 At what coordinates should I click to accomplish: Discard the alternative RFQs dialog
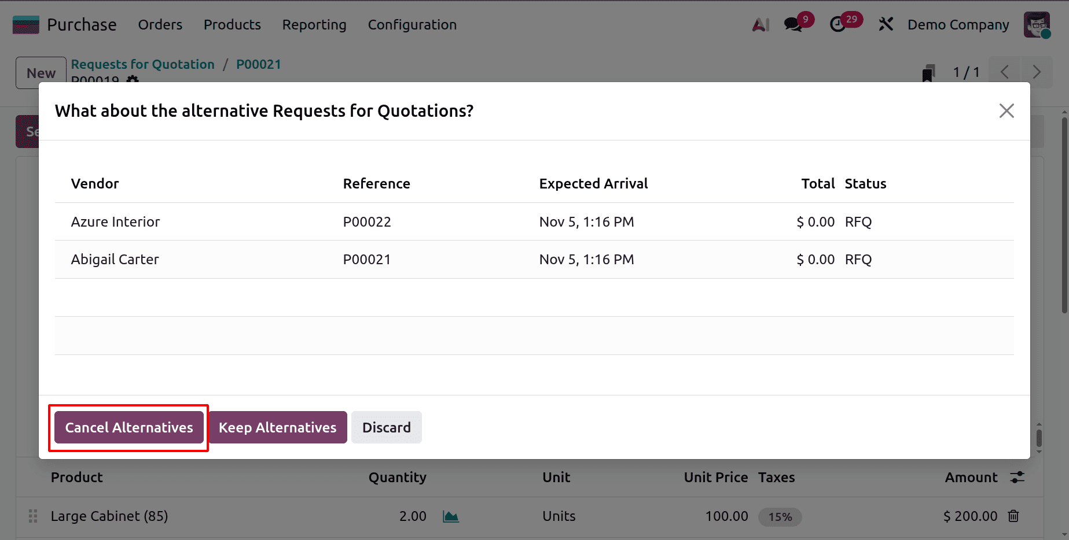(x=386, y=427)
